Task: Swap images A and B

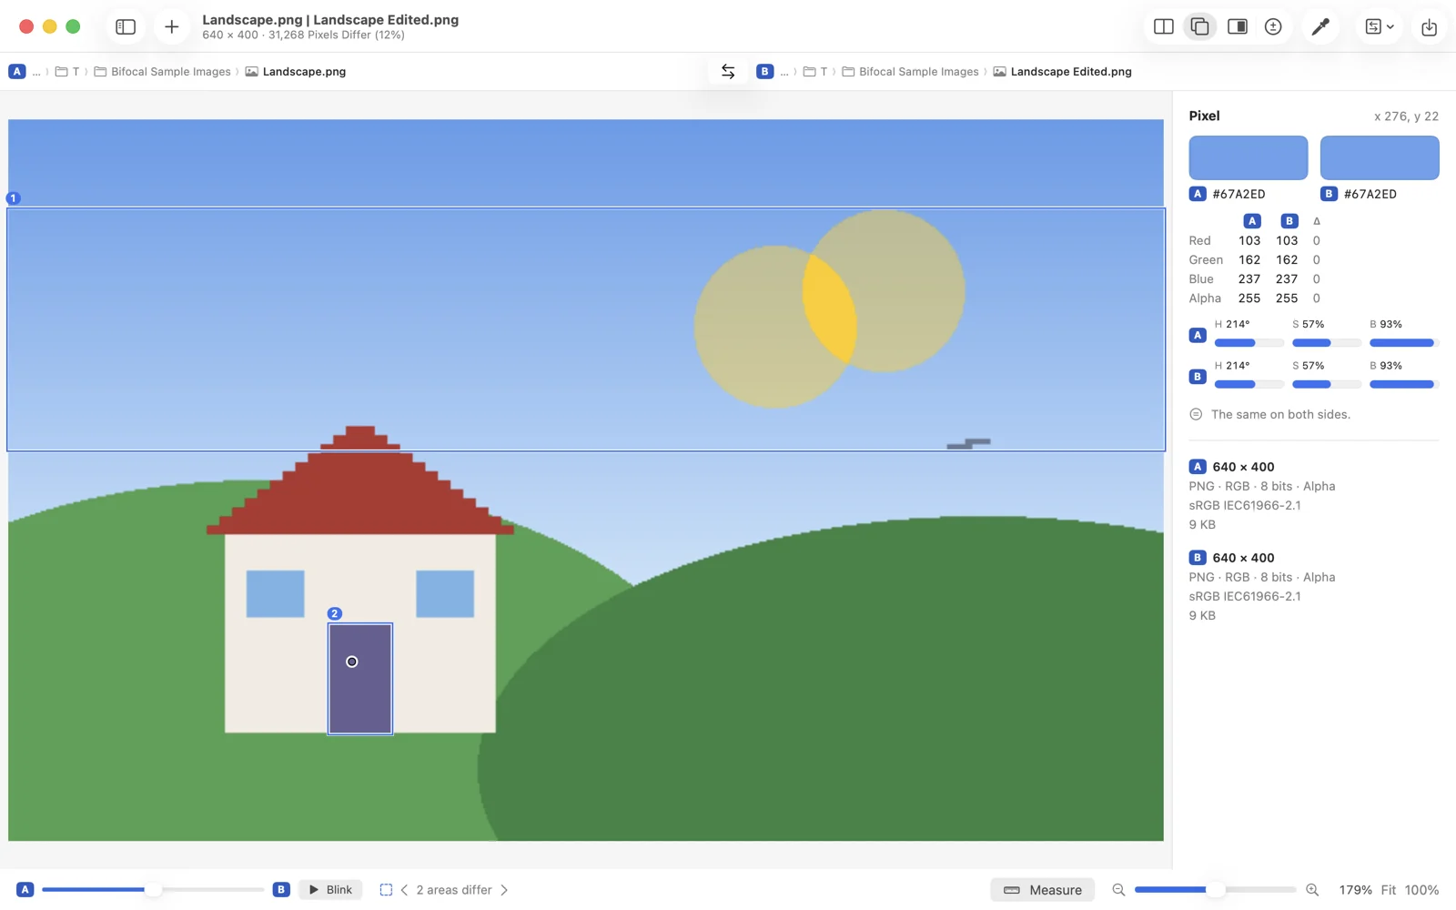Action: (x=728, y=71)
